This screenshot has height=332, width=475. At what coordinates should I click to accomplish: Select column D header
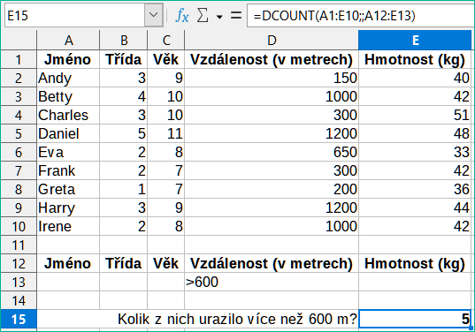[272, 41]
